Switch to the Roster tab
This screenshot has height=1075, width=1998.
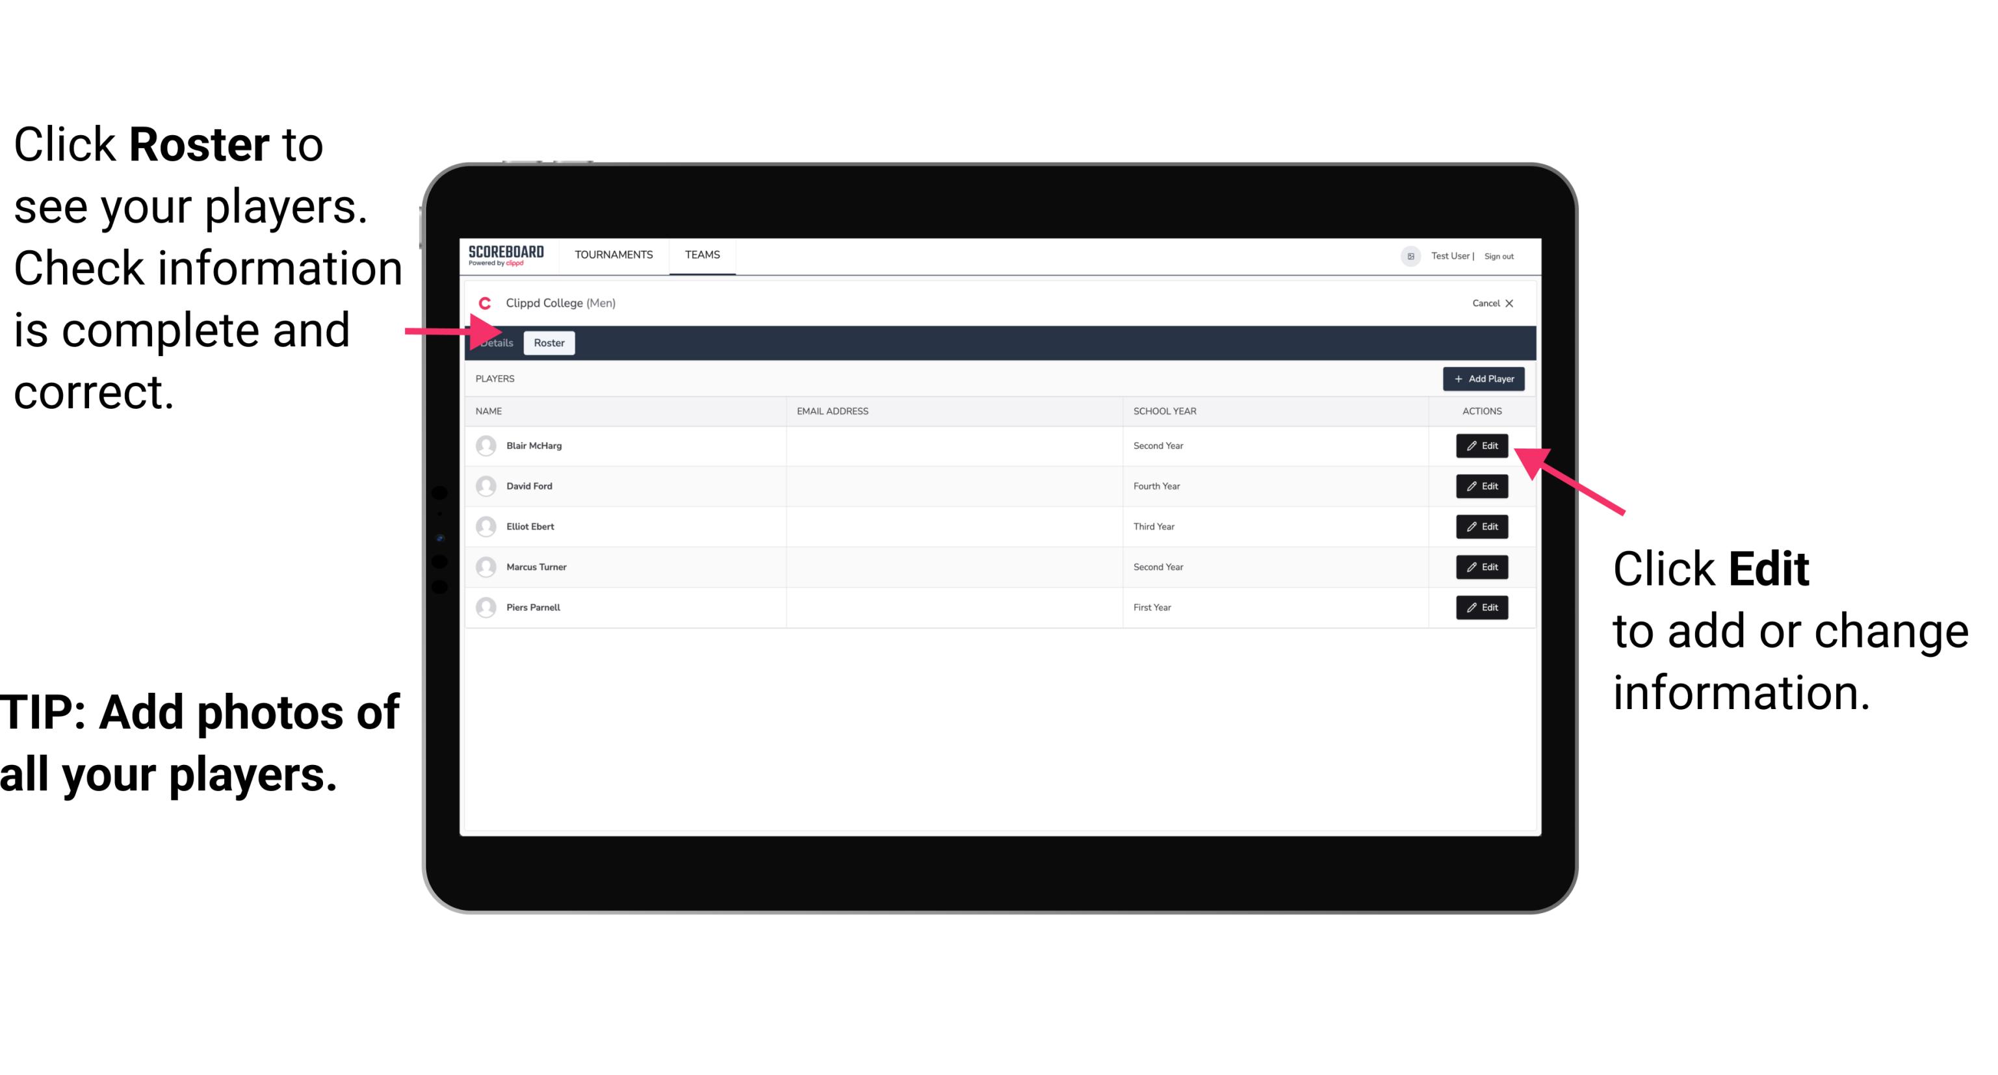pos(547,343)
